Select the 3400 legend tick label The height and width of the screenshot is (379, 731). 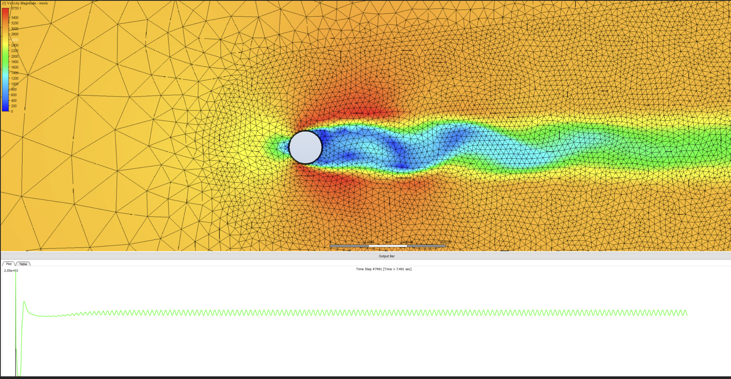coord(15,18)
